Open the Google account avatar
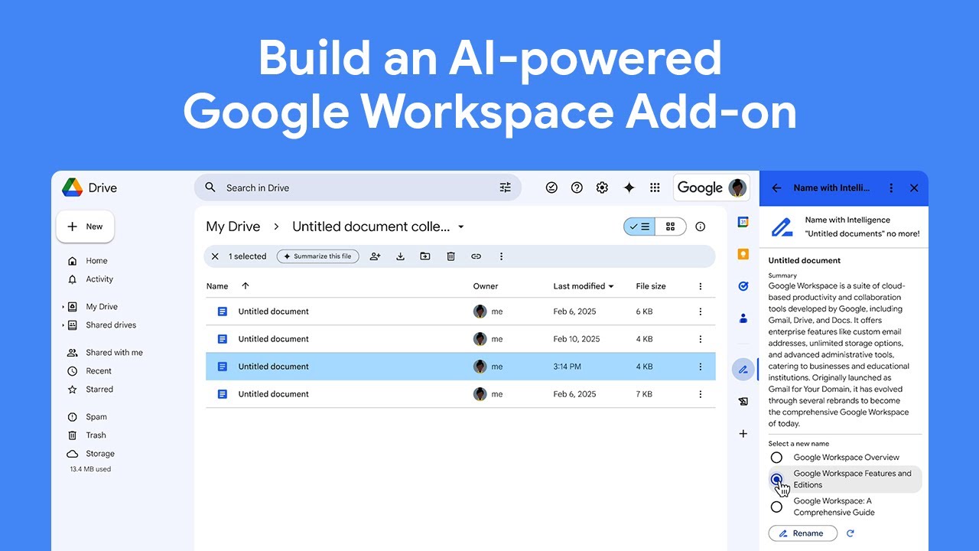979x551 pixels. pos(737,187)
